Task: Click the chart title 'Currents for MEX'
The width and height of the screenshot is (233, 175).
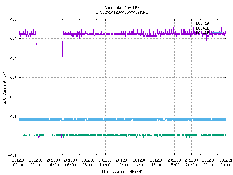Action: [x=122, y=8]
